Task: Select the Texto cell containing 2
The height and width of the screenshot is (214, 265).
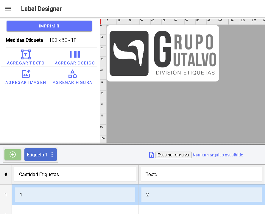Action: click(x=201, y=195)
